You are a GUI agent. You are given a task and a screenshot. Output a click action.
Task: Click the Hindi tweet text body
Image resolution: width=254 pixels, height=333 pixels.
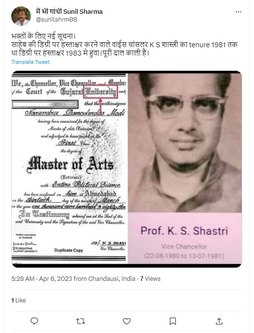coord(125,45)
